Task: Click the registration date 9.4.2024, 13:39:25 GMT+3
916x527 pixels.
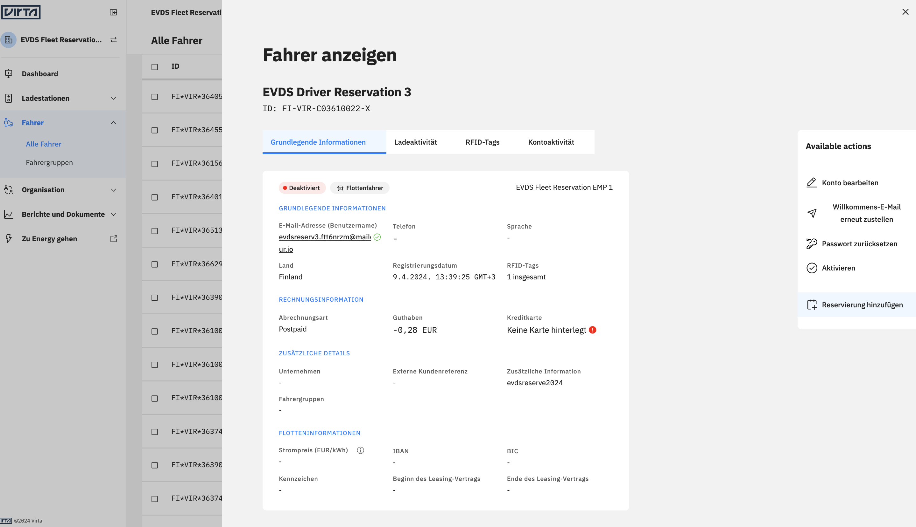Action: (x=444, y=277)
